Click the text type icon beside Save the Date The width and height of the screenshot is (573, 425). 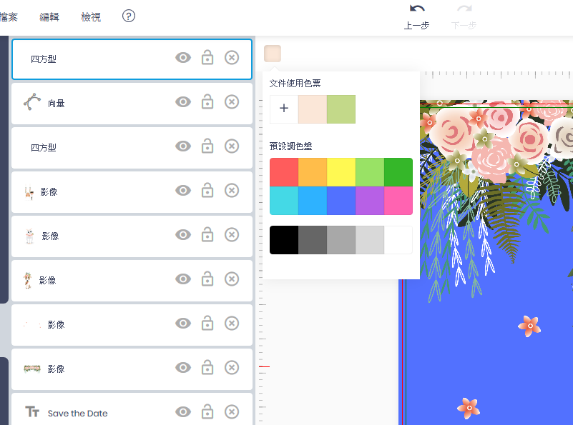32,412
